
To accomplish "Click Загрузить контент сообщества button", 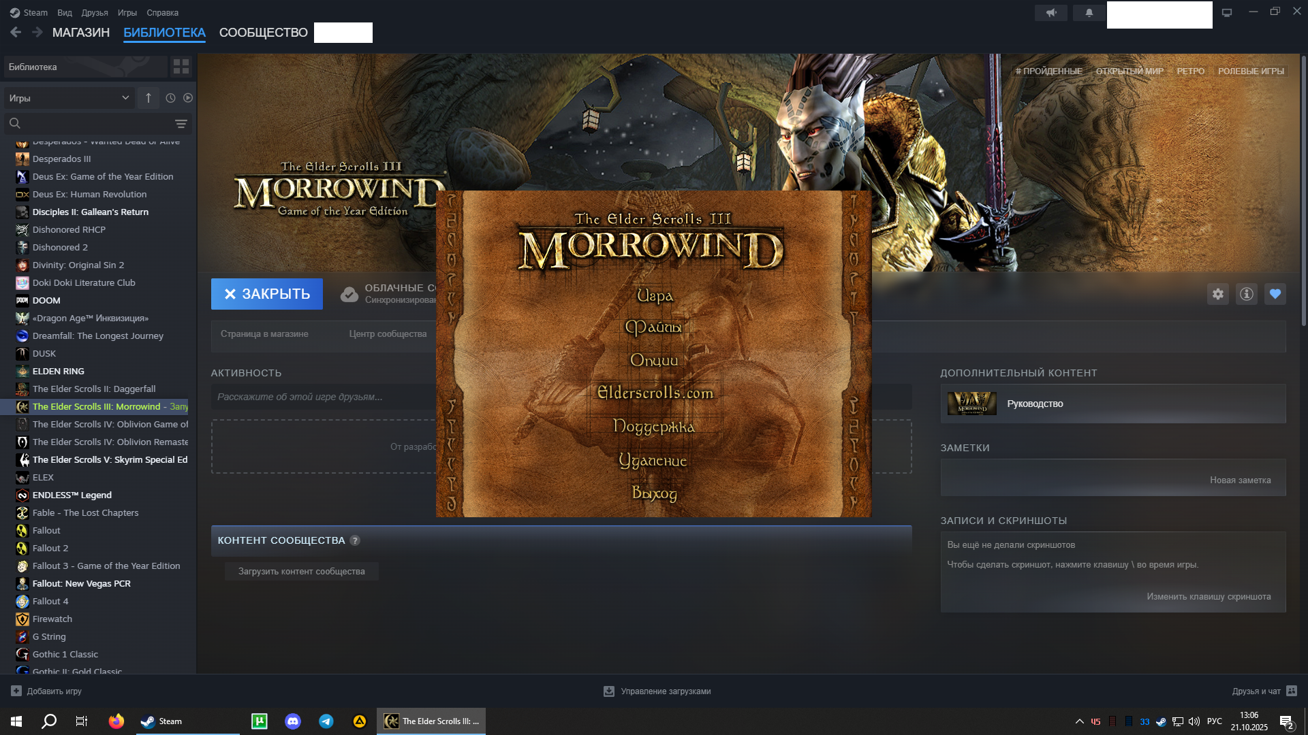I will coord(301,572).
